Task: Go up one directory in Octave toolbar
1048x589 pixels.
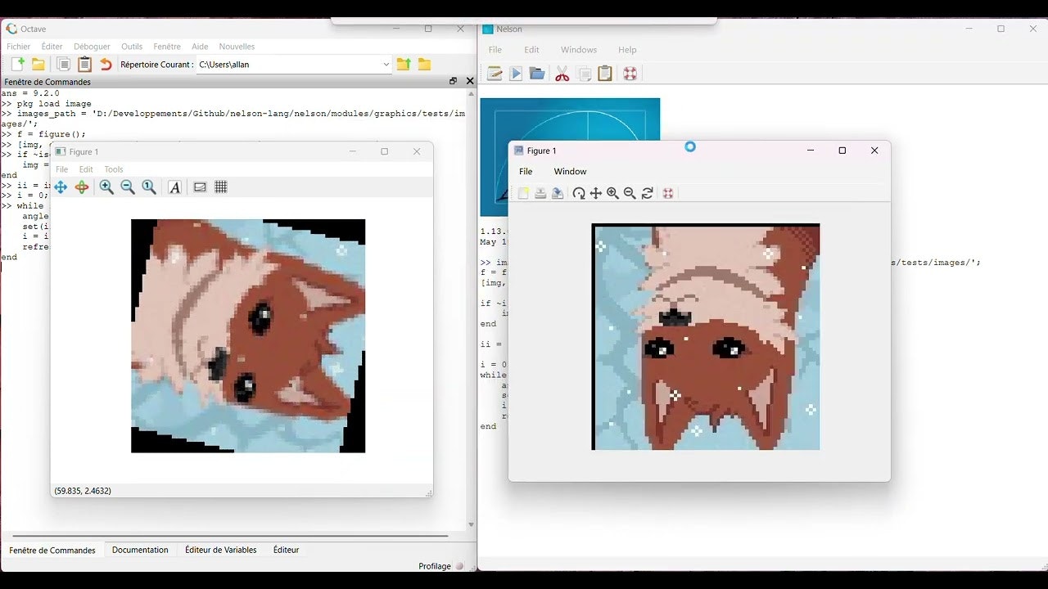Action: [x=403, y=65]
